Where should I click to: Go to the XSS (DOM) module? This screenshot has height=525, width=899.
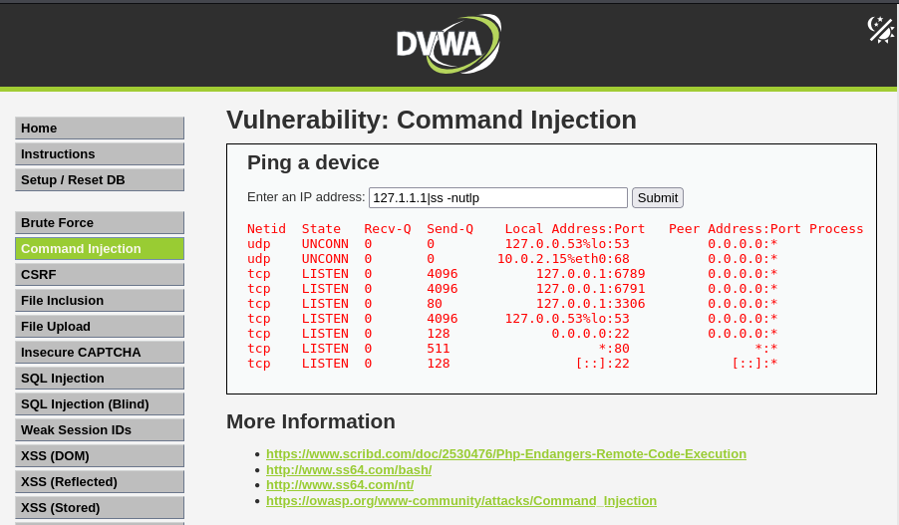coord(100,456)
